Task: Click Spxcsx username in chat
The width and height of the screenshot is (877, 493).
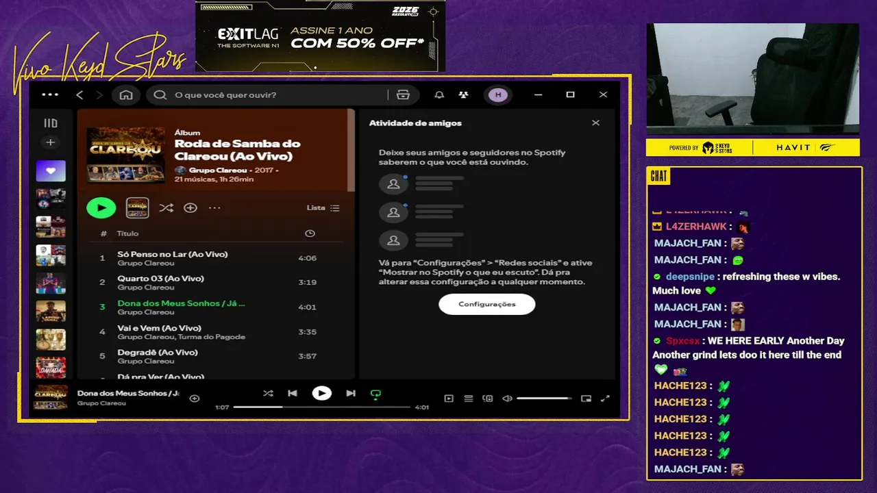Action: [x=683, y=341]
